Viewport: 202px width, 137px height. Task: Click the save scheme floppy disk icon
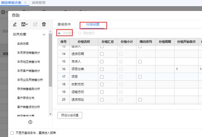[x=23, y=24]
